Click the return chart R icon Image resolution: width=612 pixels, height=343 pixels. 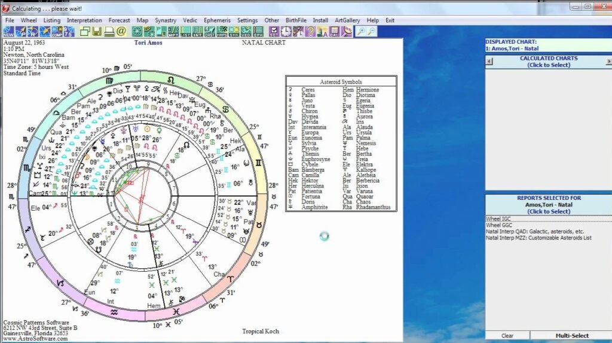pyautogui.click(x=33, y=32)
